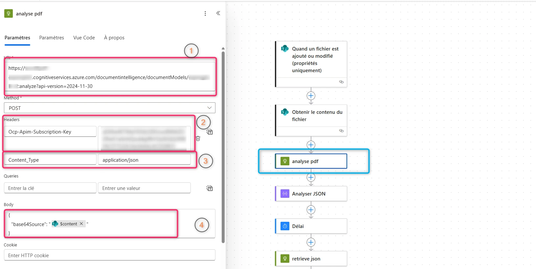Add step after SharePoint trigger
The height and width of the screenshot is (269, 536).
(x=311, y=96)
